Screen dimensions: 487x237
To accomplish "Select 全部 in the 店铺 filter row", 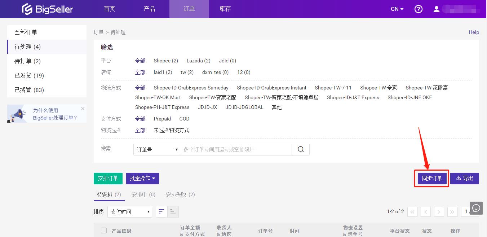I will pos(140,73).
